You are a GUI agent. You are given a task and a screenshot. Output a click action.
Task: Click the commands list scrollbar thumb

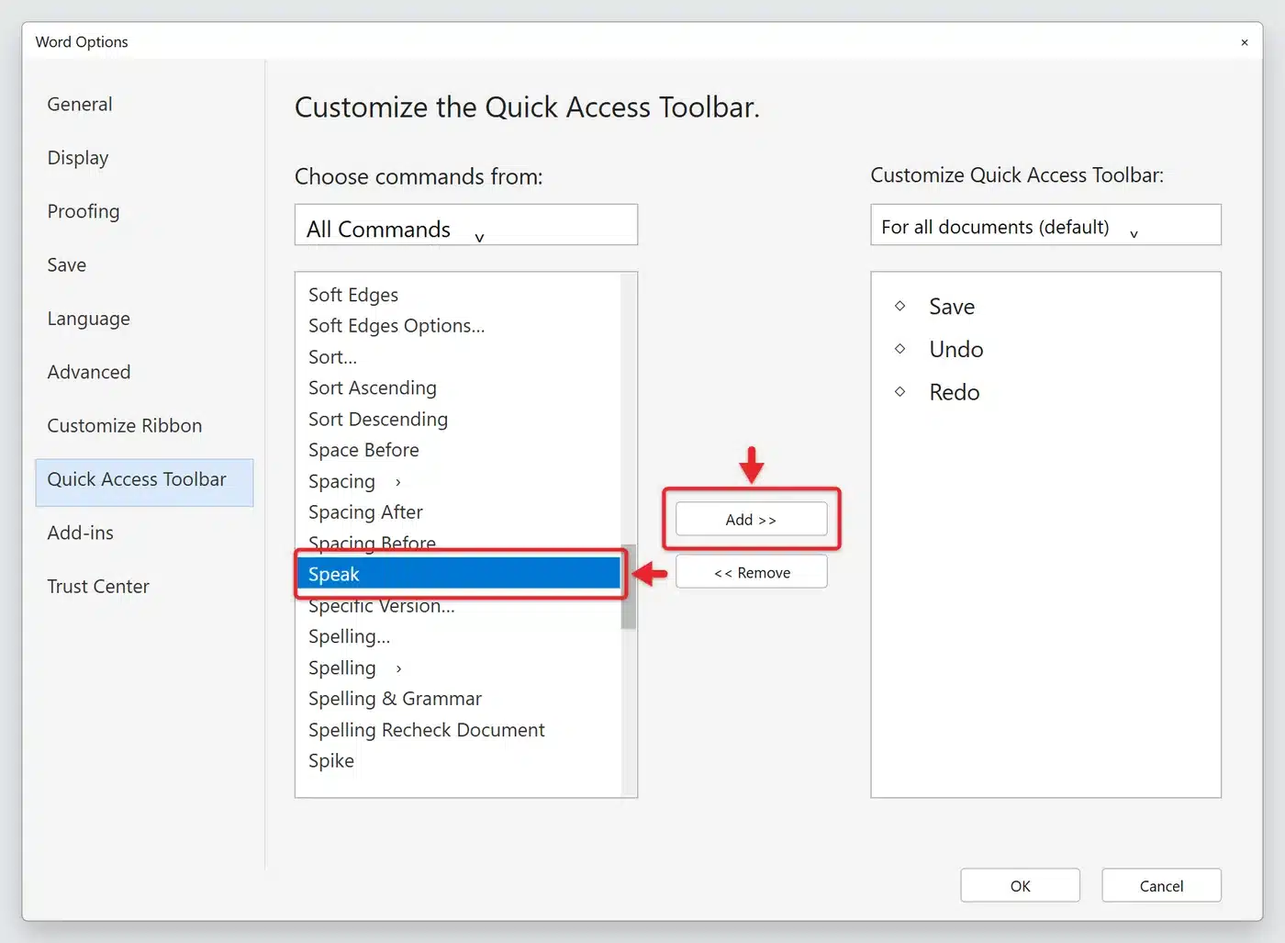click(629, 587)
